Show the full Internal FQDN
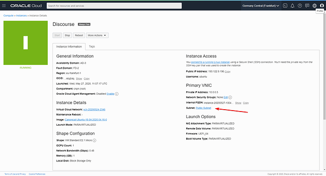 tap(238, 103)
